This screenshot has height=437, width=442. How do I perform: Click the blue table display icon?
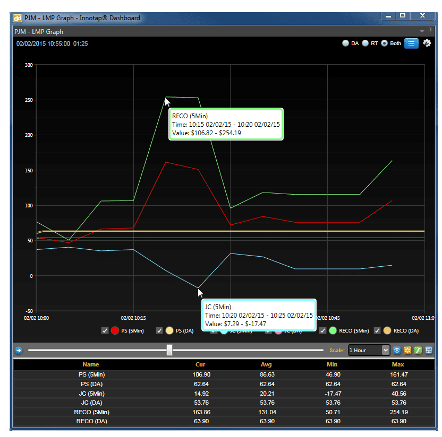click(x=429, y=351)
